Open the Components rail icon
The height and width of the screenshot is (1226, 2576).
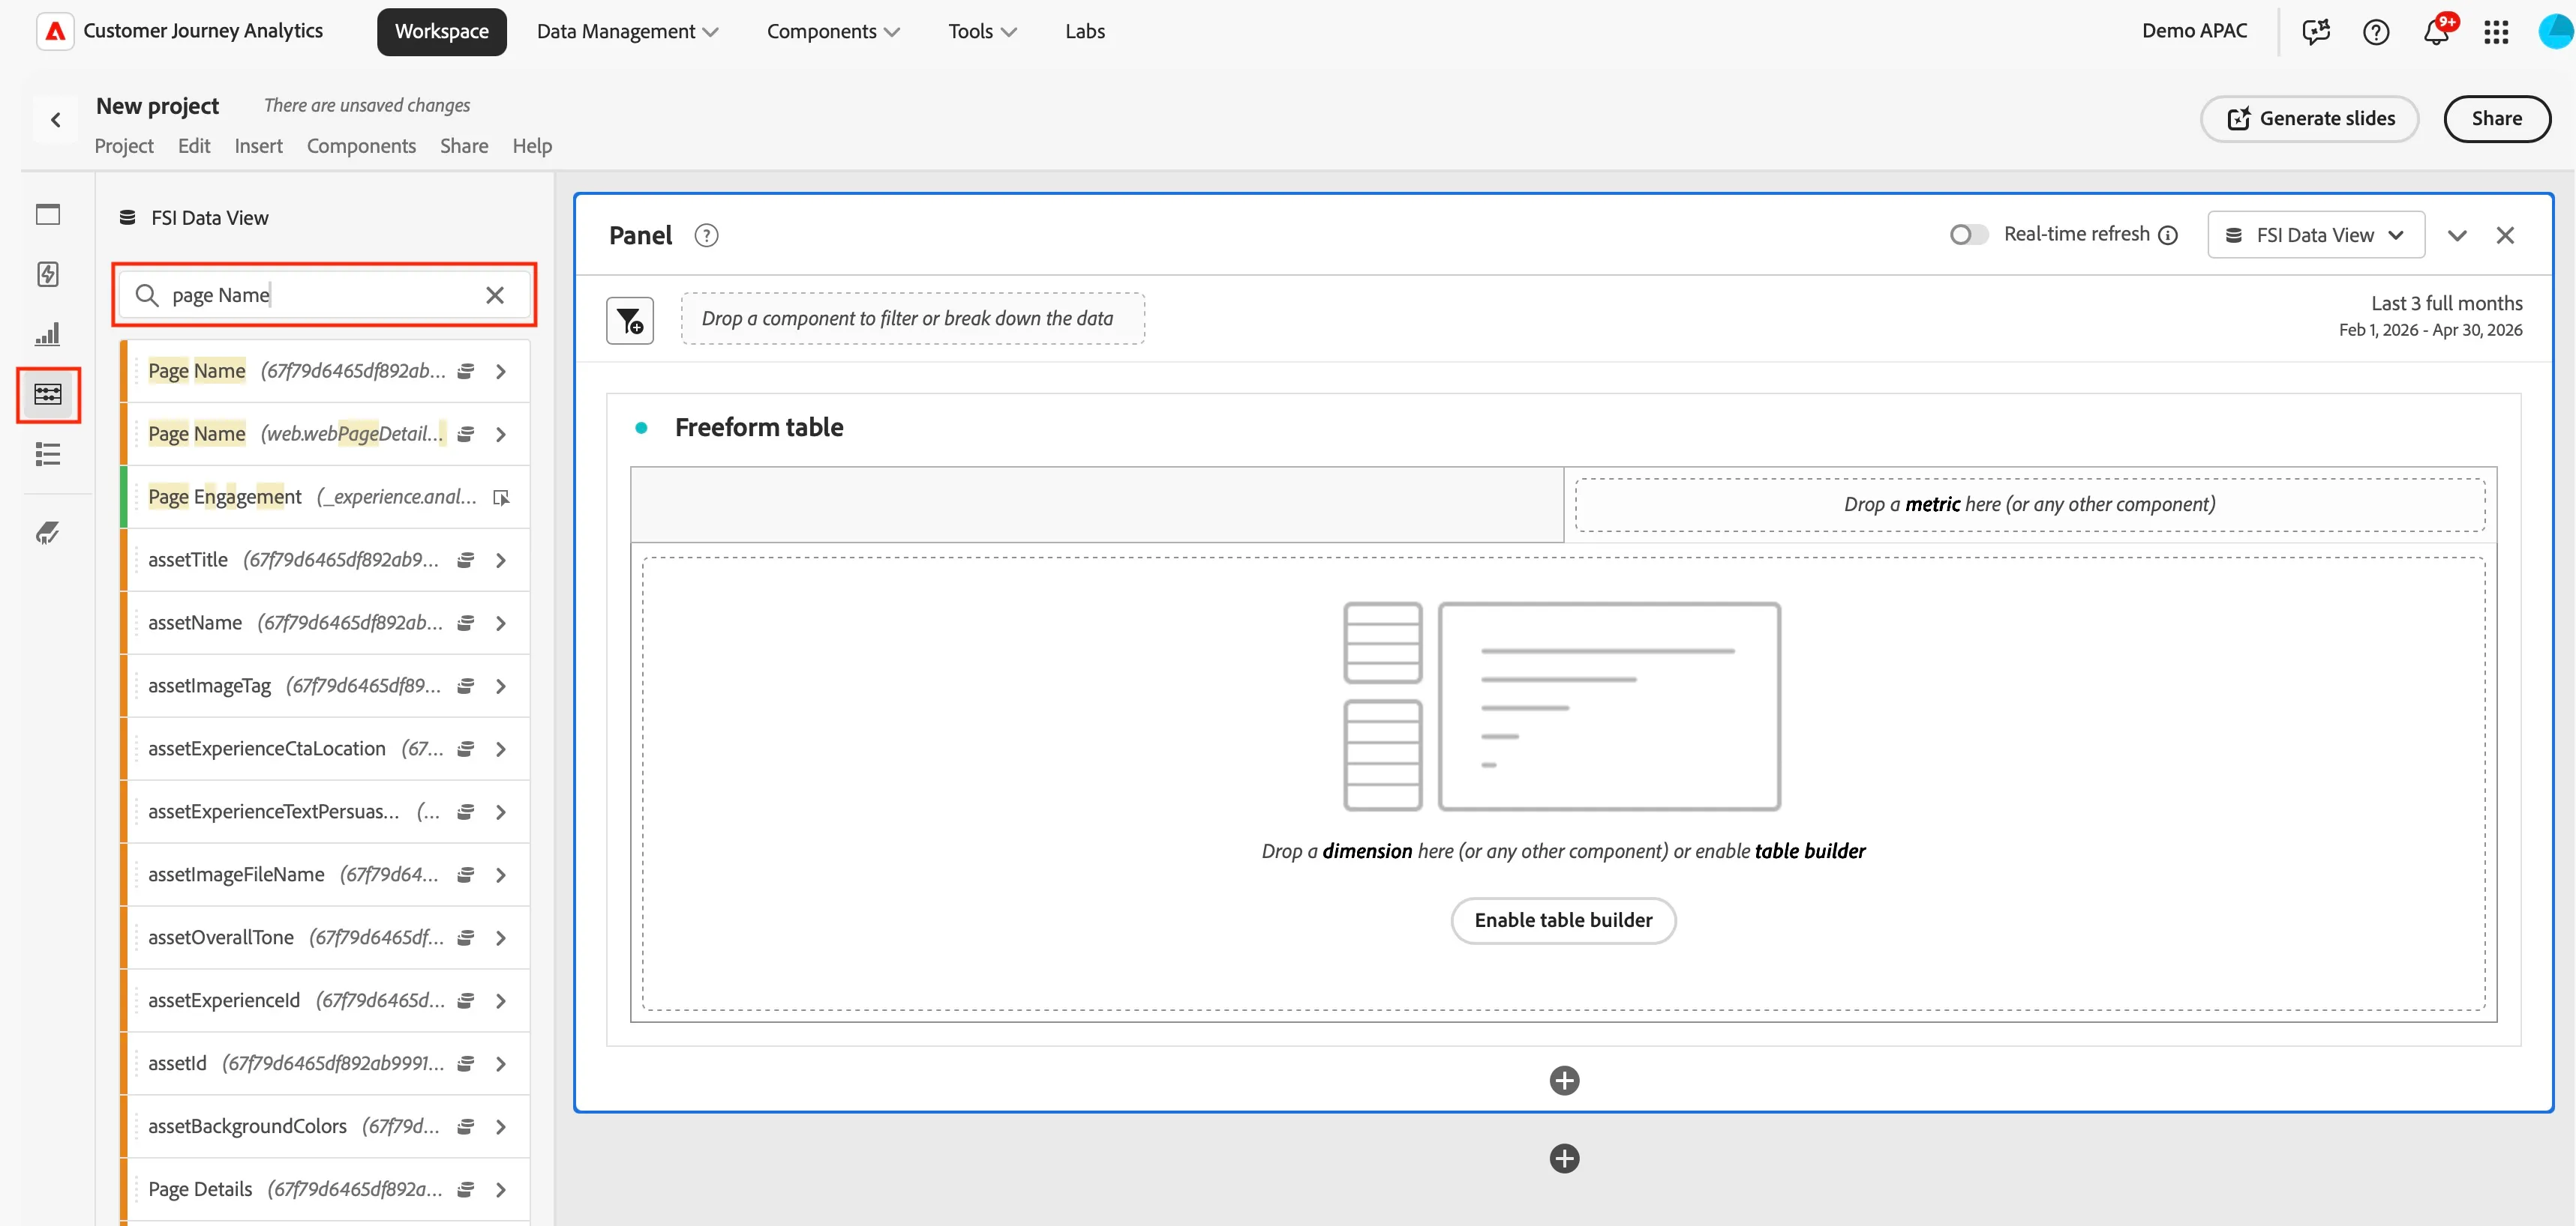tap(48, 393)
